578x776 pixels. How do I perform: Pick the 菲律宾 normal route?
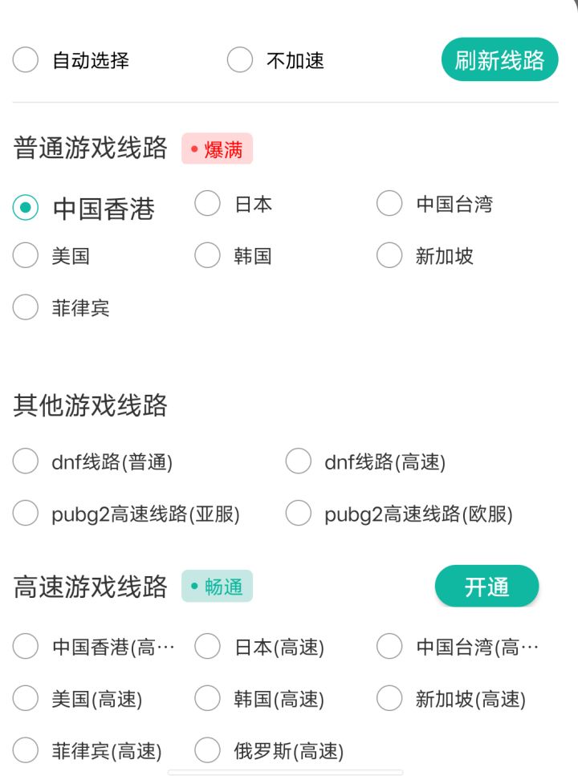pos(26,307)
